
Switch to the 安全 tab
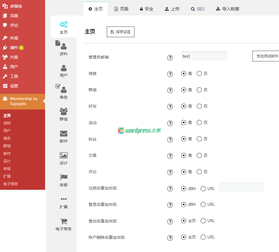click(147, 9)
